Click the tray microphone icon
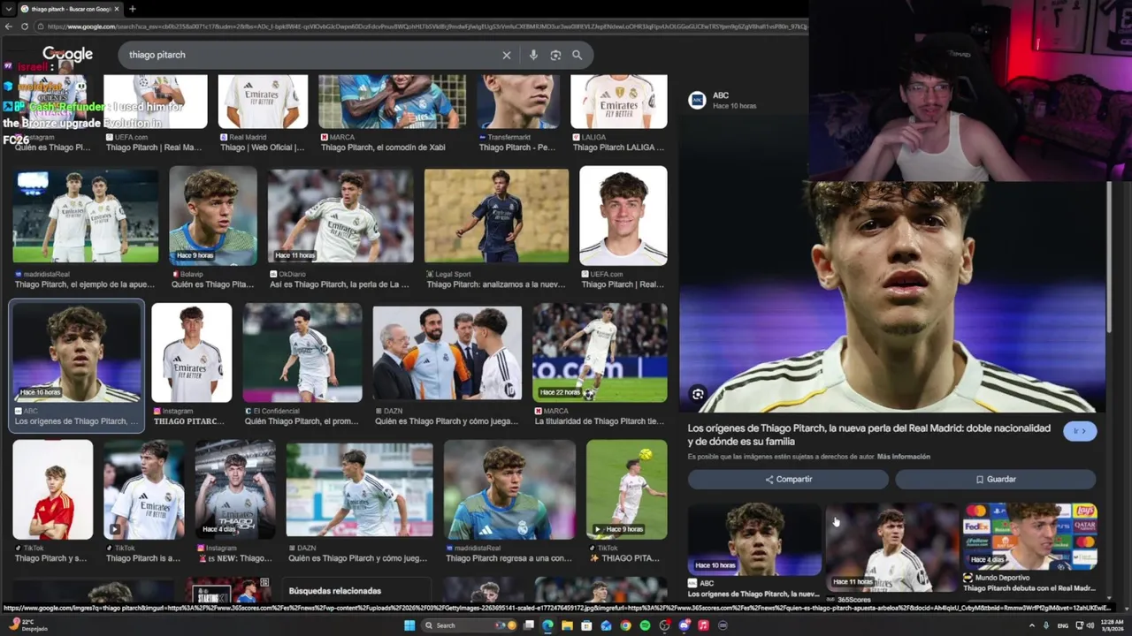1132x636 pixels. [x=1046, y=625]
